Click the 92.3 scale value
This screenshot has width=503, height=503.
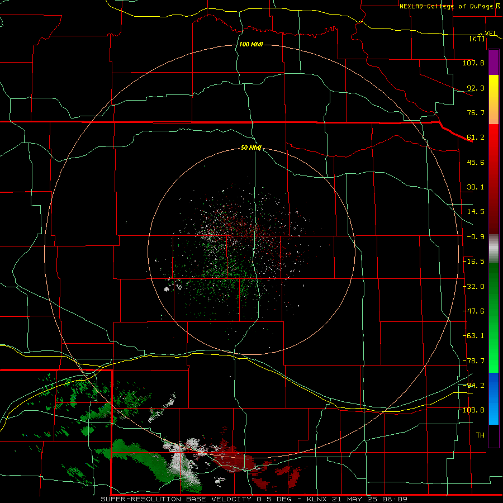(x=476, y=88)
